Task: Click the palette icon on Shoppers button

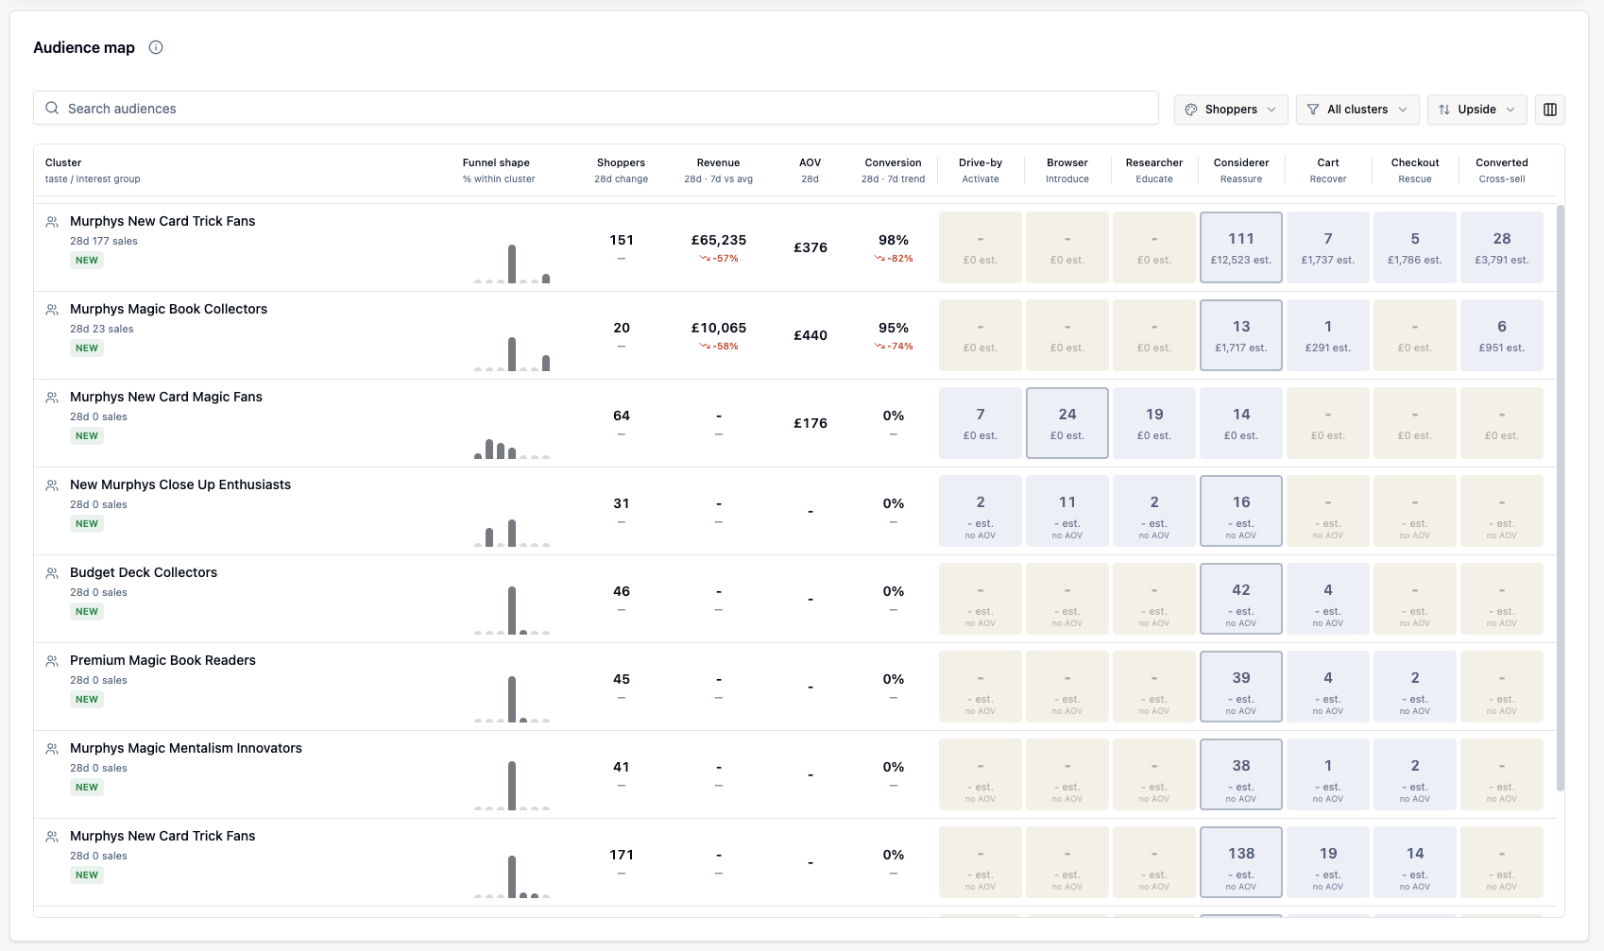Action: click(1191, 110)
